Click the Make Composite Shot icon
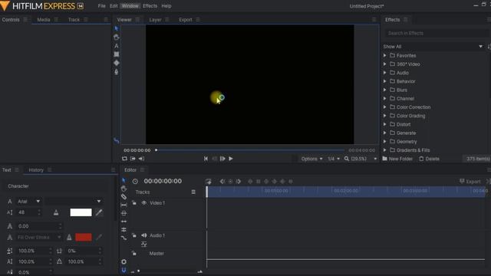Viewport: 491px width, 276px height. 208,182
